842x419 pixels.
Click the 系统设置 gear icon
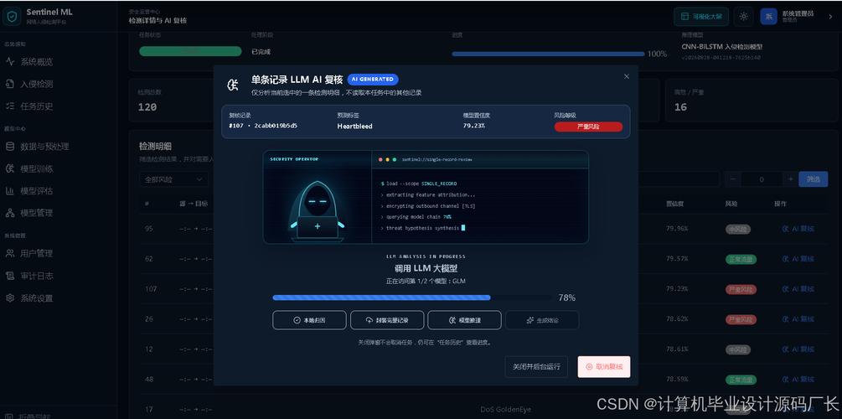10,297
